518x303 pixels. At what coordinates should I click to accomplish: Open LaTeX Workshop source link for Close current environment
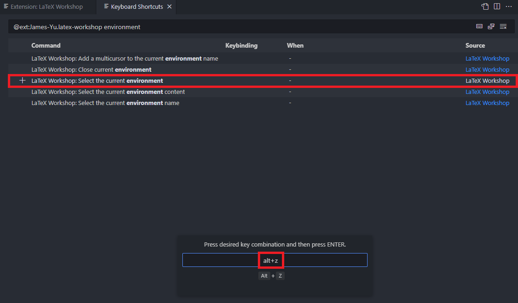(x=487, y=70)
